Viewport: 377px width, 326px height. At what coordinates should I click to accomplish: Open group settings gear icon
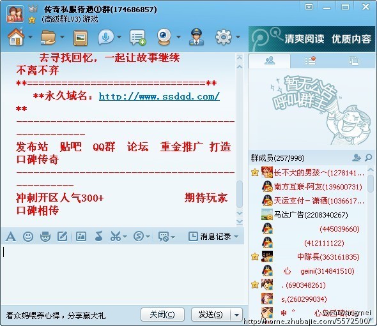point(224,37)
